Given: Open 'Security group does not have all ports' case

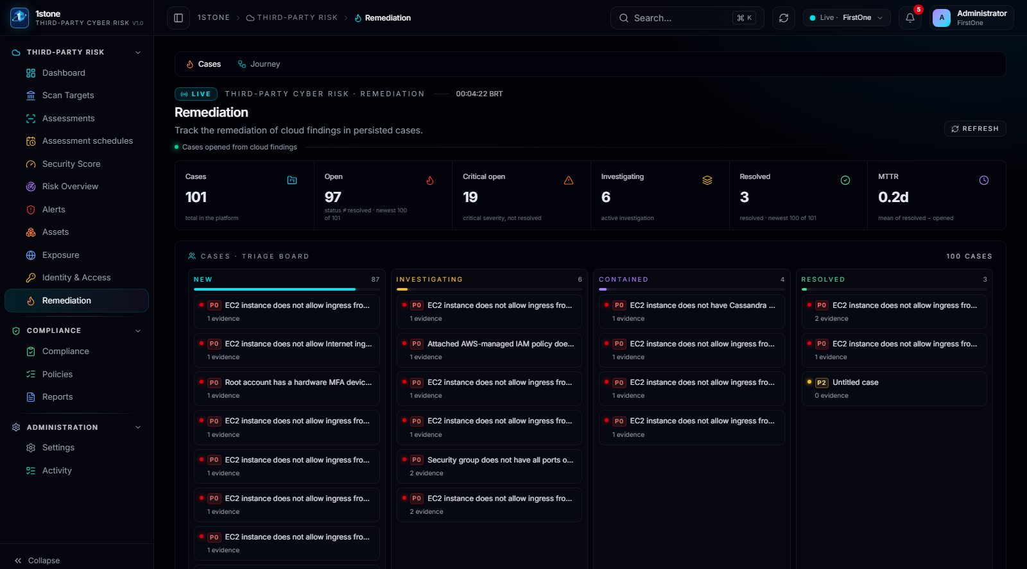Looking at the screenshot, I should pos(489,466).
